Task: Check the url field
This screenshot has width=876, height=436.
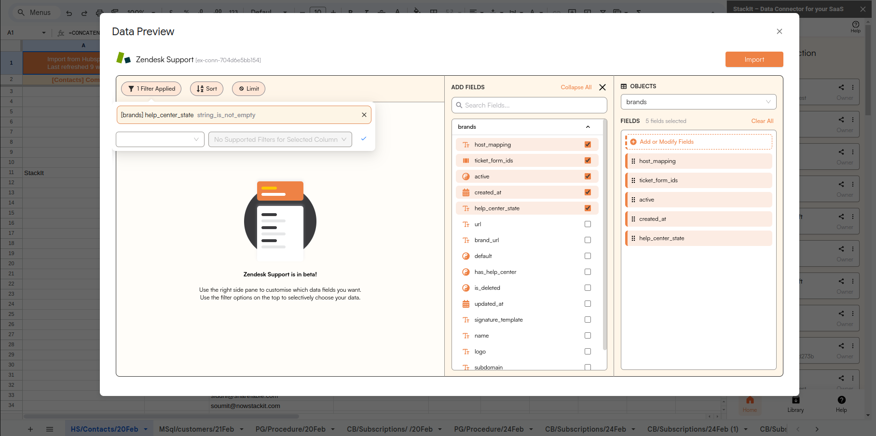Action: click(x=588, y=224)
